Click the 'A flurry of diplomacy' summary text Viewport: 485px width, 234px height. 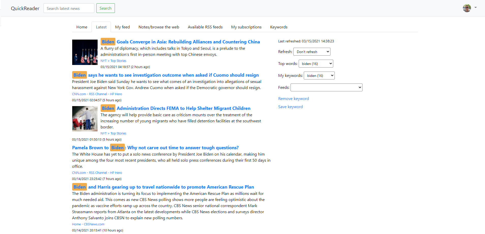coord(173,52)
